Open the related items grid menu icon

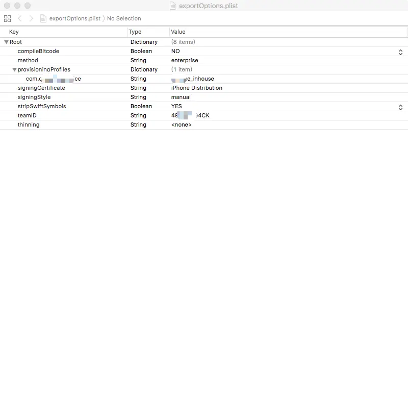(x=7, y=18)
